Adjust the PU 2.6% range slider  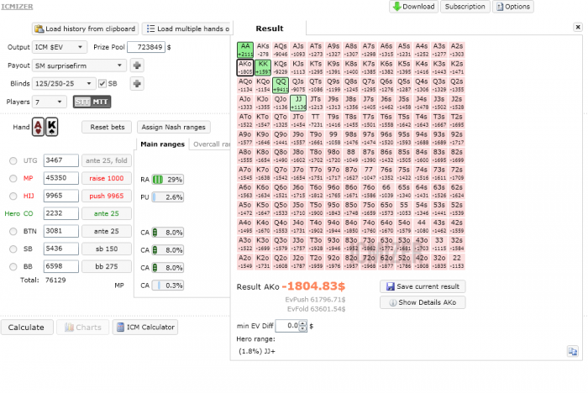tap(168, 196)
